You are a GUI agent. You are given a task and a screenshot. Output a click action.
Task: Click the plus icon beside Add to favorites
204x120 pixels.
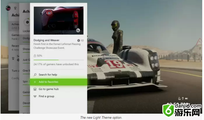click(35, 82)
